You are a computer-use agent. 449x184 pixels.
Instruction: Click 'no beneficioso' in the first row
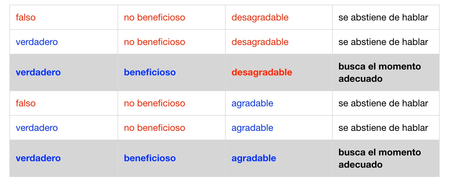click(154, 18)
